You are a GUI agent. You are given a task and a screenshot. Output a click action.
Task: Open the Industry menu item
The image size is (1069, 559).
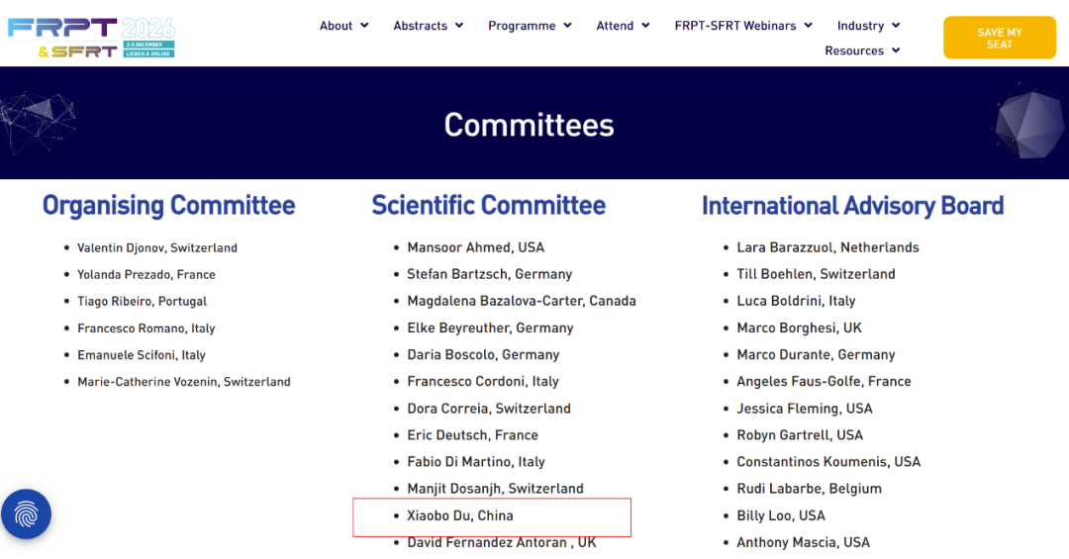860,25
